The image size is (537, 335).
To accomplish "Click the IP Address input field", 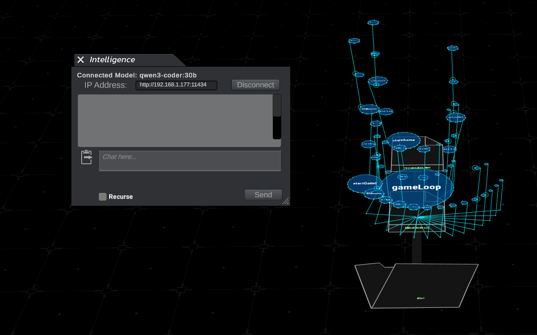I will [x=176, y=85].
